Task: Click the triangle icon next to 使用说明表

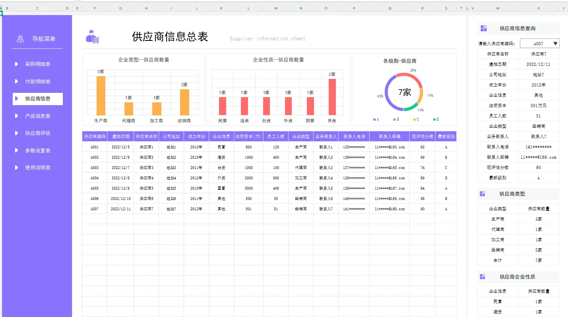Action: (x=16, y=167)
